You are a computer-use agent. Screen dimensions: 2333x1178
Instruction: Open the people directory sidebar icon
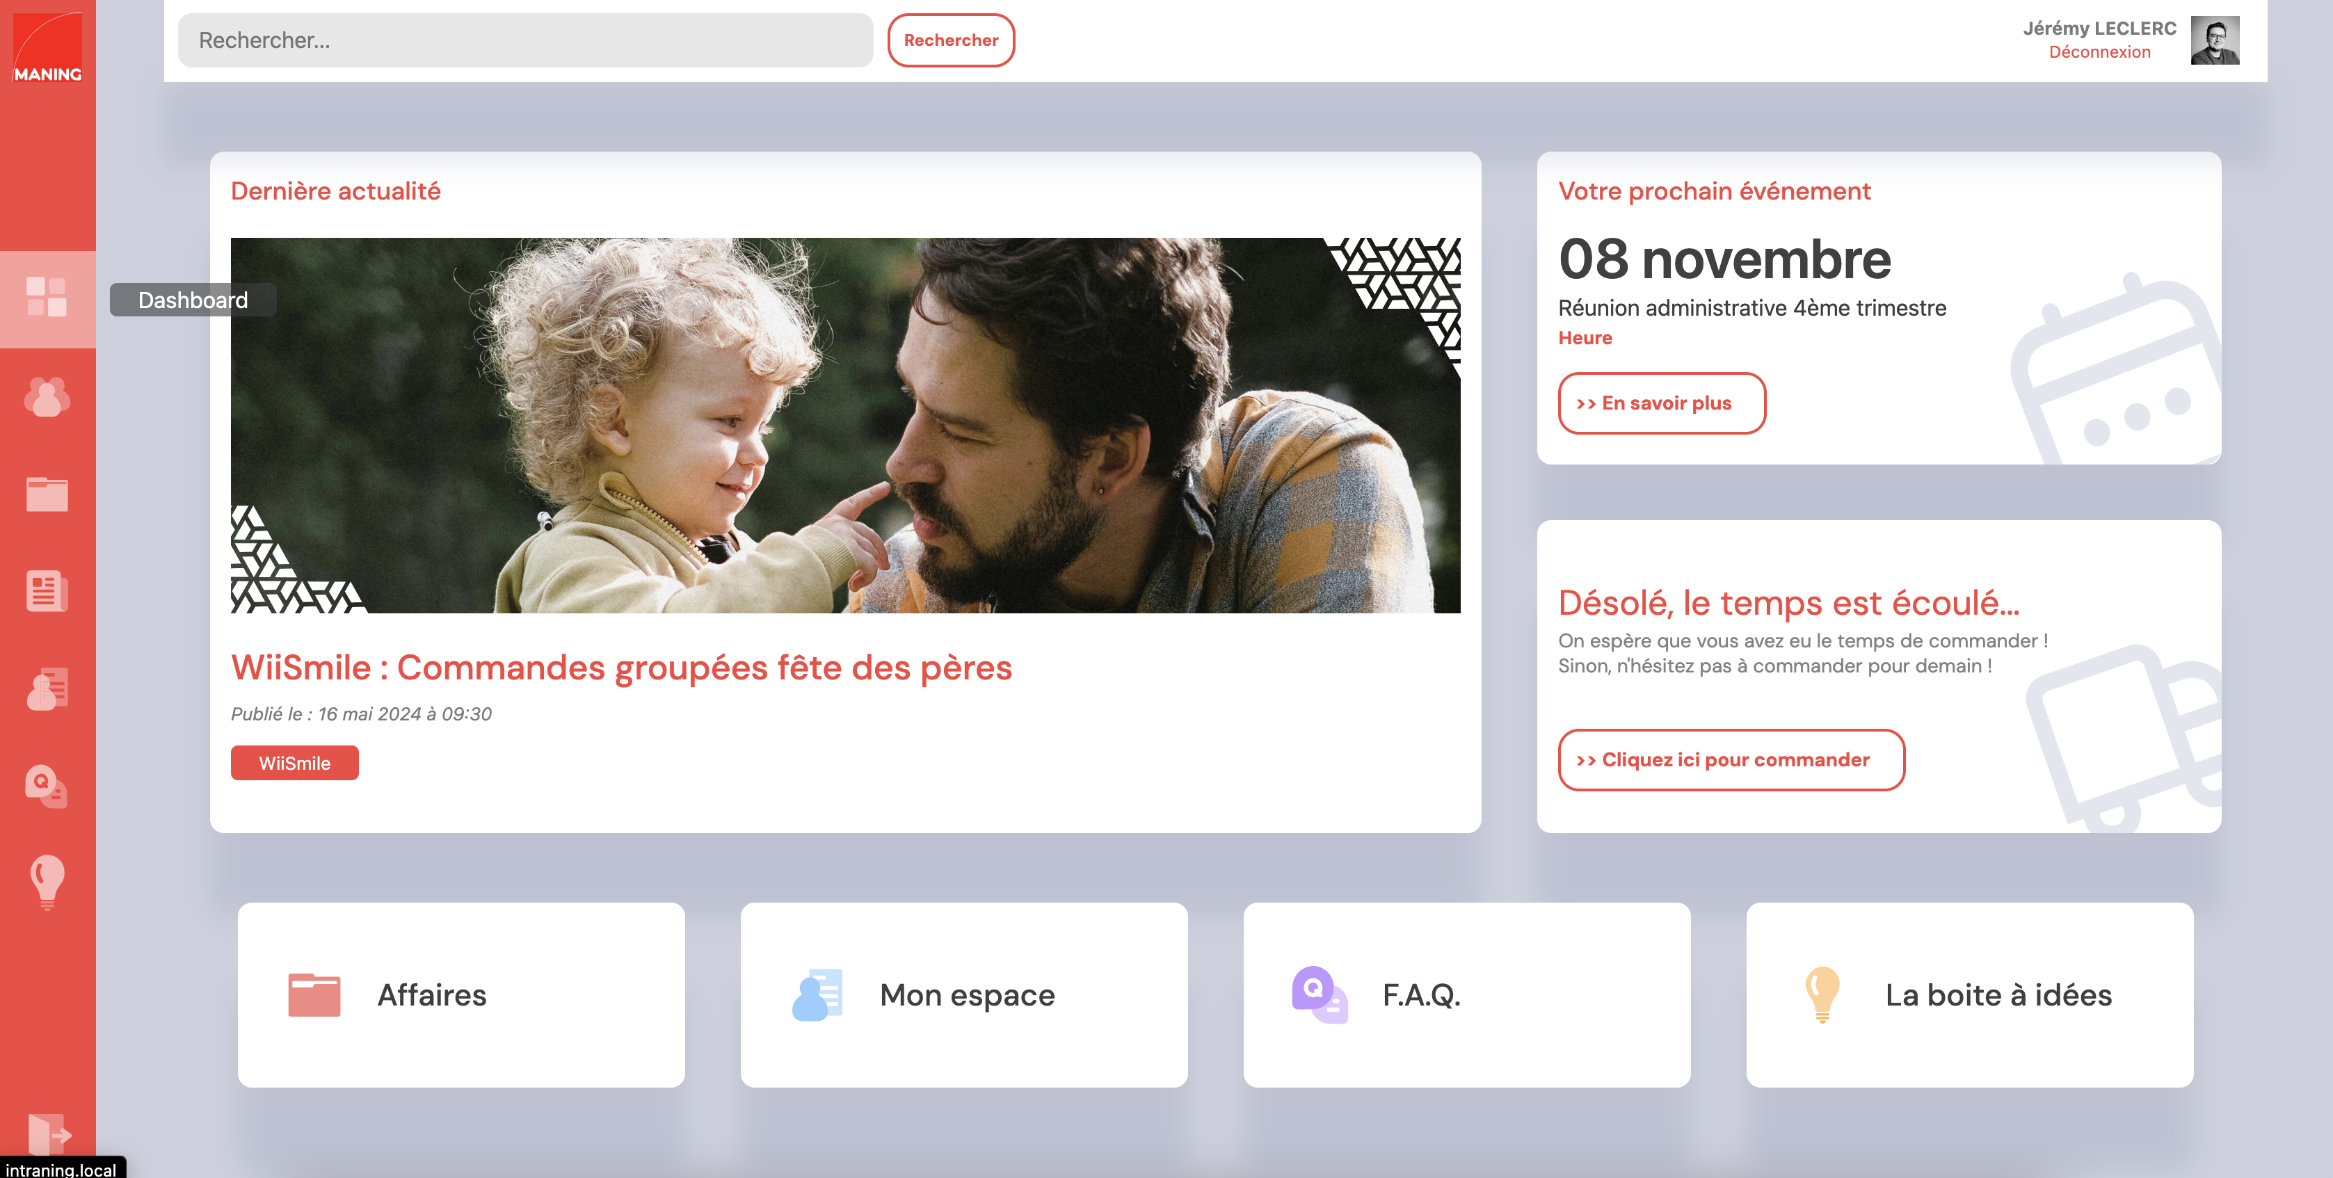pyautogui.click(x=47, y=396)
